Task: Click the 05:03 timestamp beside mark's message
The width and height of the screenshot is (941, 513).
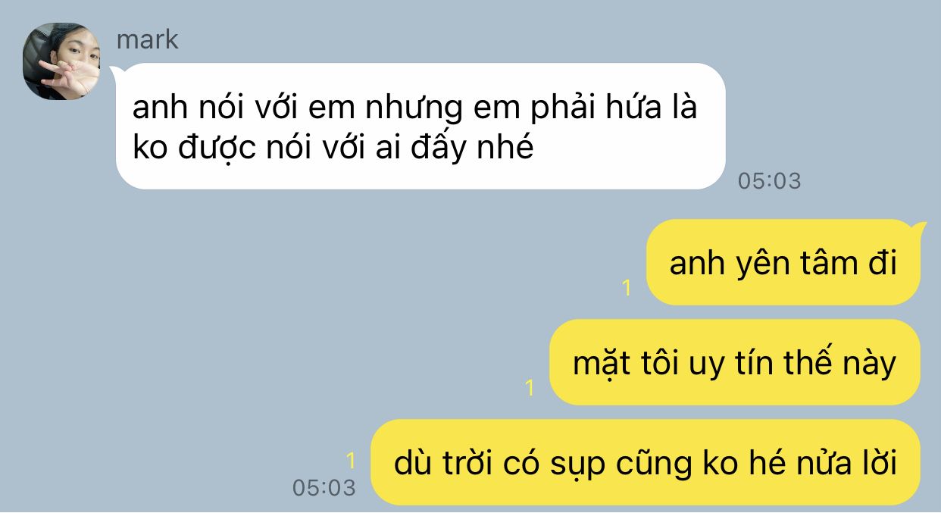Action: 769,181
